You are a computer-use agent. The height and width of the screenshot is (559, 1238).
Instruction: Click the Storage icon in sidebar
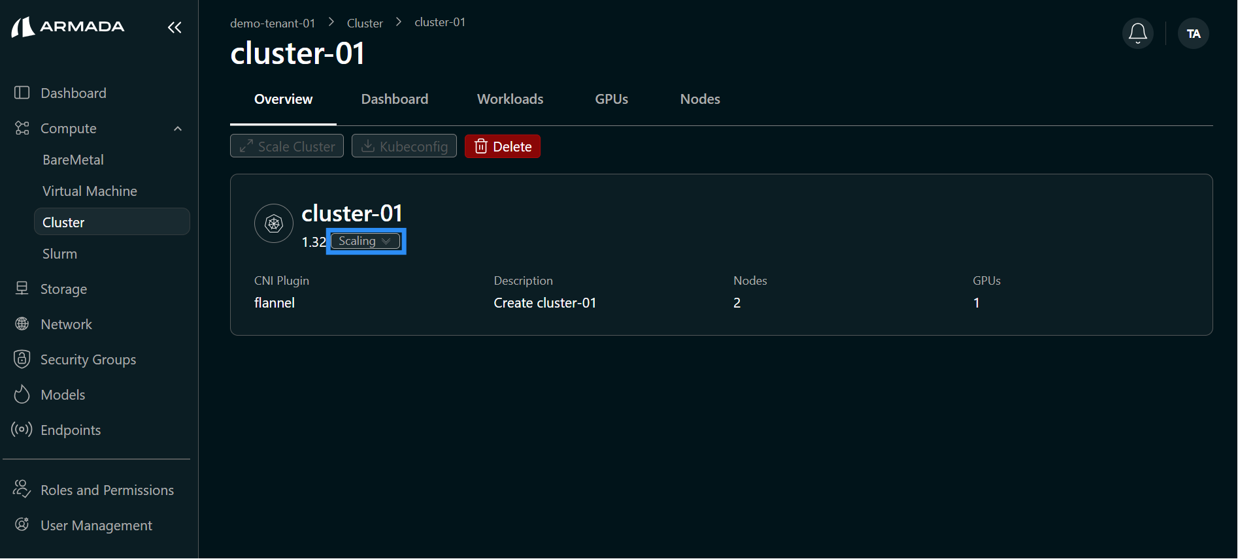point(22,289)
